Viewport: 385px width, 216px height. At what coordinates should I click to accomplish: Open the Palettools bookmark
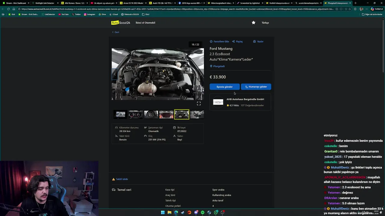[x=130, y=14]
